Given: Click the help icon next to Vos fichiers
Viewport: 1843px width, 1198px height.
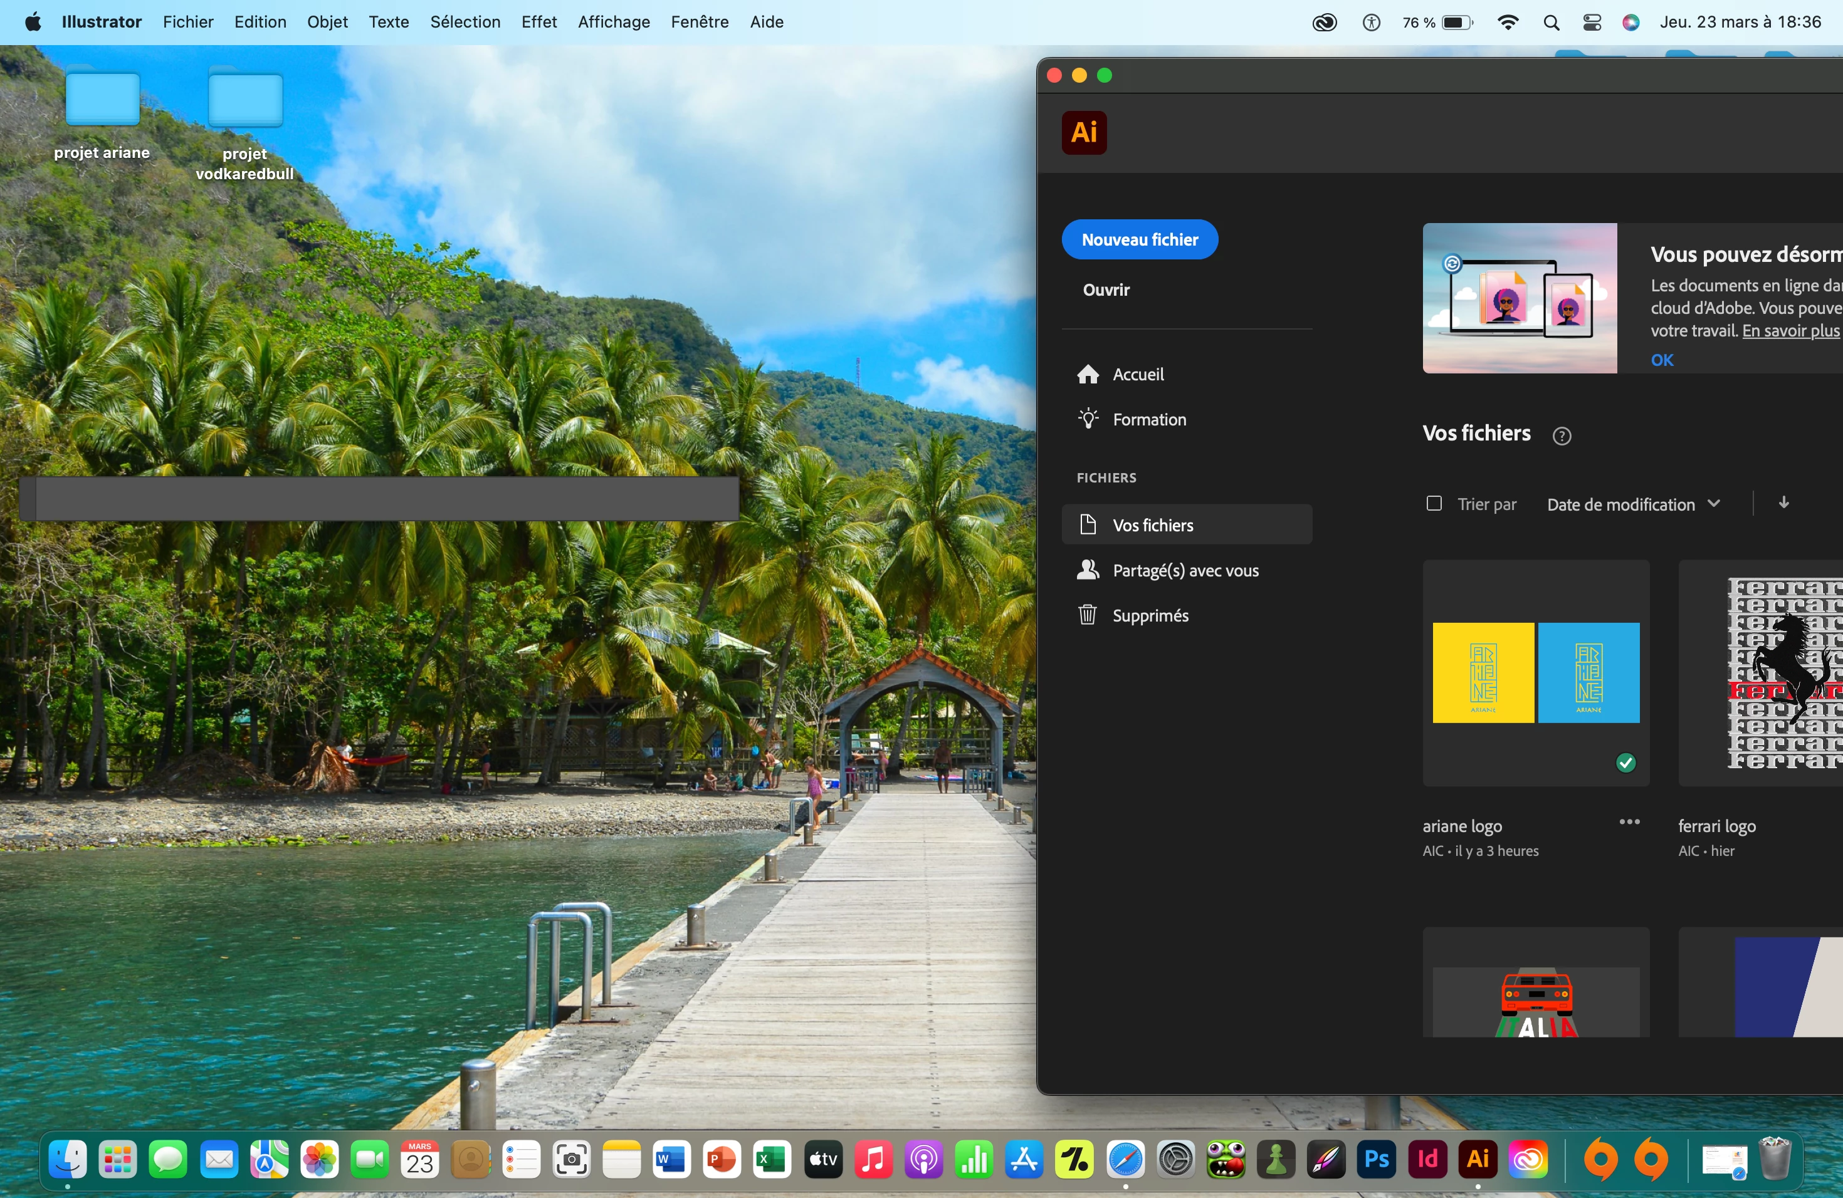Looking at the screenshot, I should pyautogui.click(x=1562, y=435).
